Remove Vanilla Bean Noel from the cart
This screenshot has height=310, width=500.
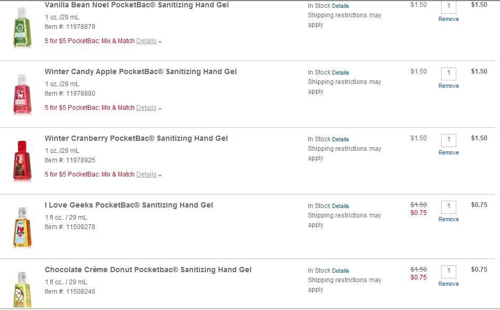tap(448, 19)
